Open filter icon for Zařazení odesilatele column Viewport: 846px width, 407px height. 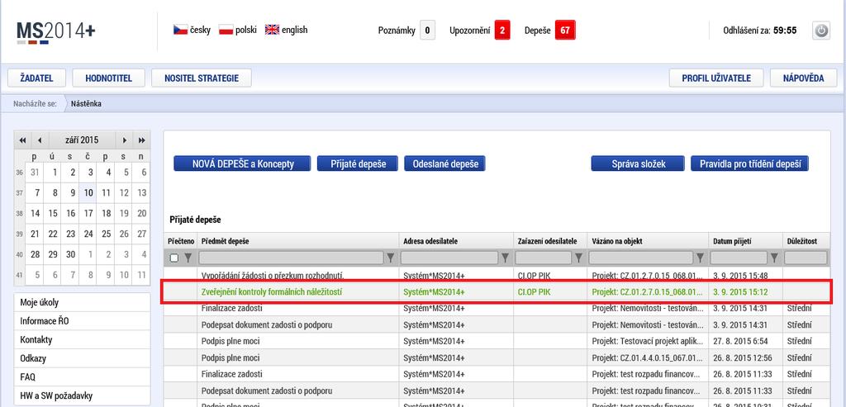[x=579, y=258]
